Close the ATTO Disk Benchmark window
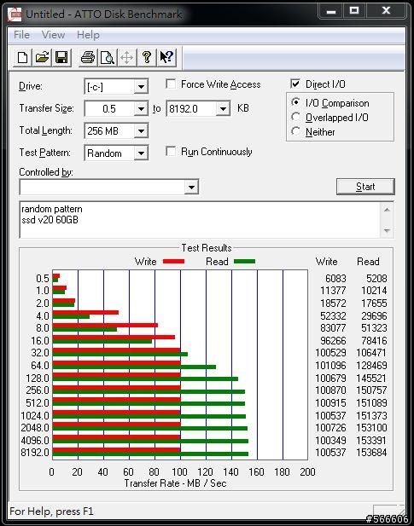The height and width of the screenshot is (526, 414). [x=386, y=11]
